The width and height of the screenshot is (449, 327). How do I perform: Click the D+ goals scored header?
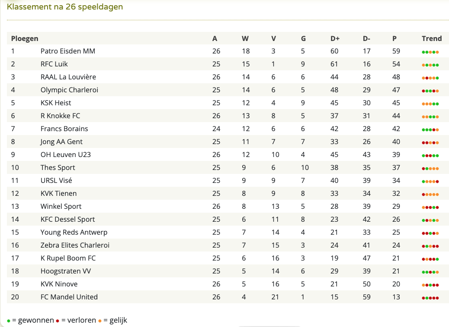click(x=335, y=38)
